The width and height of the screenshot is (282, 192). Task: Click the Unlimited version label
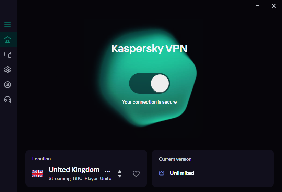182,173
